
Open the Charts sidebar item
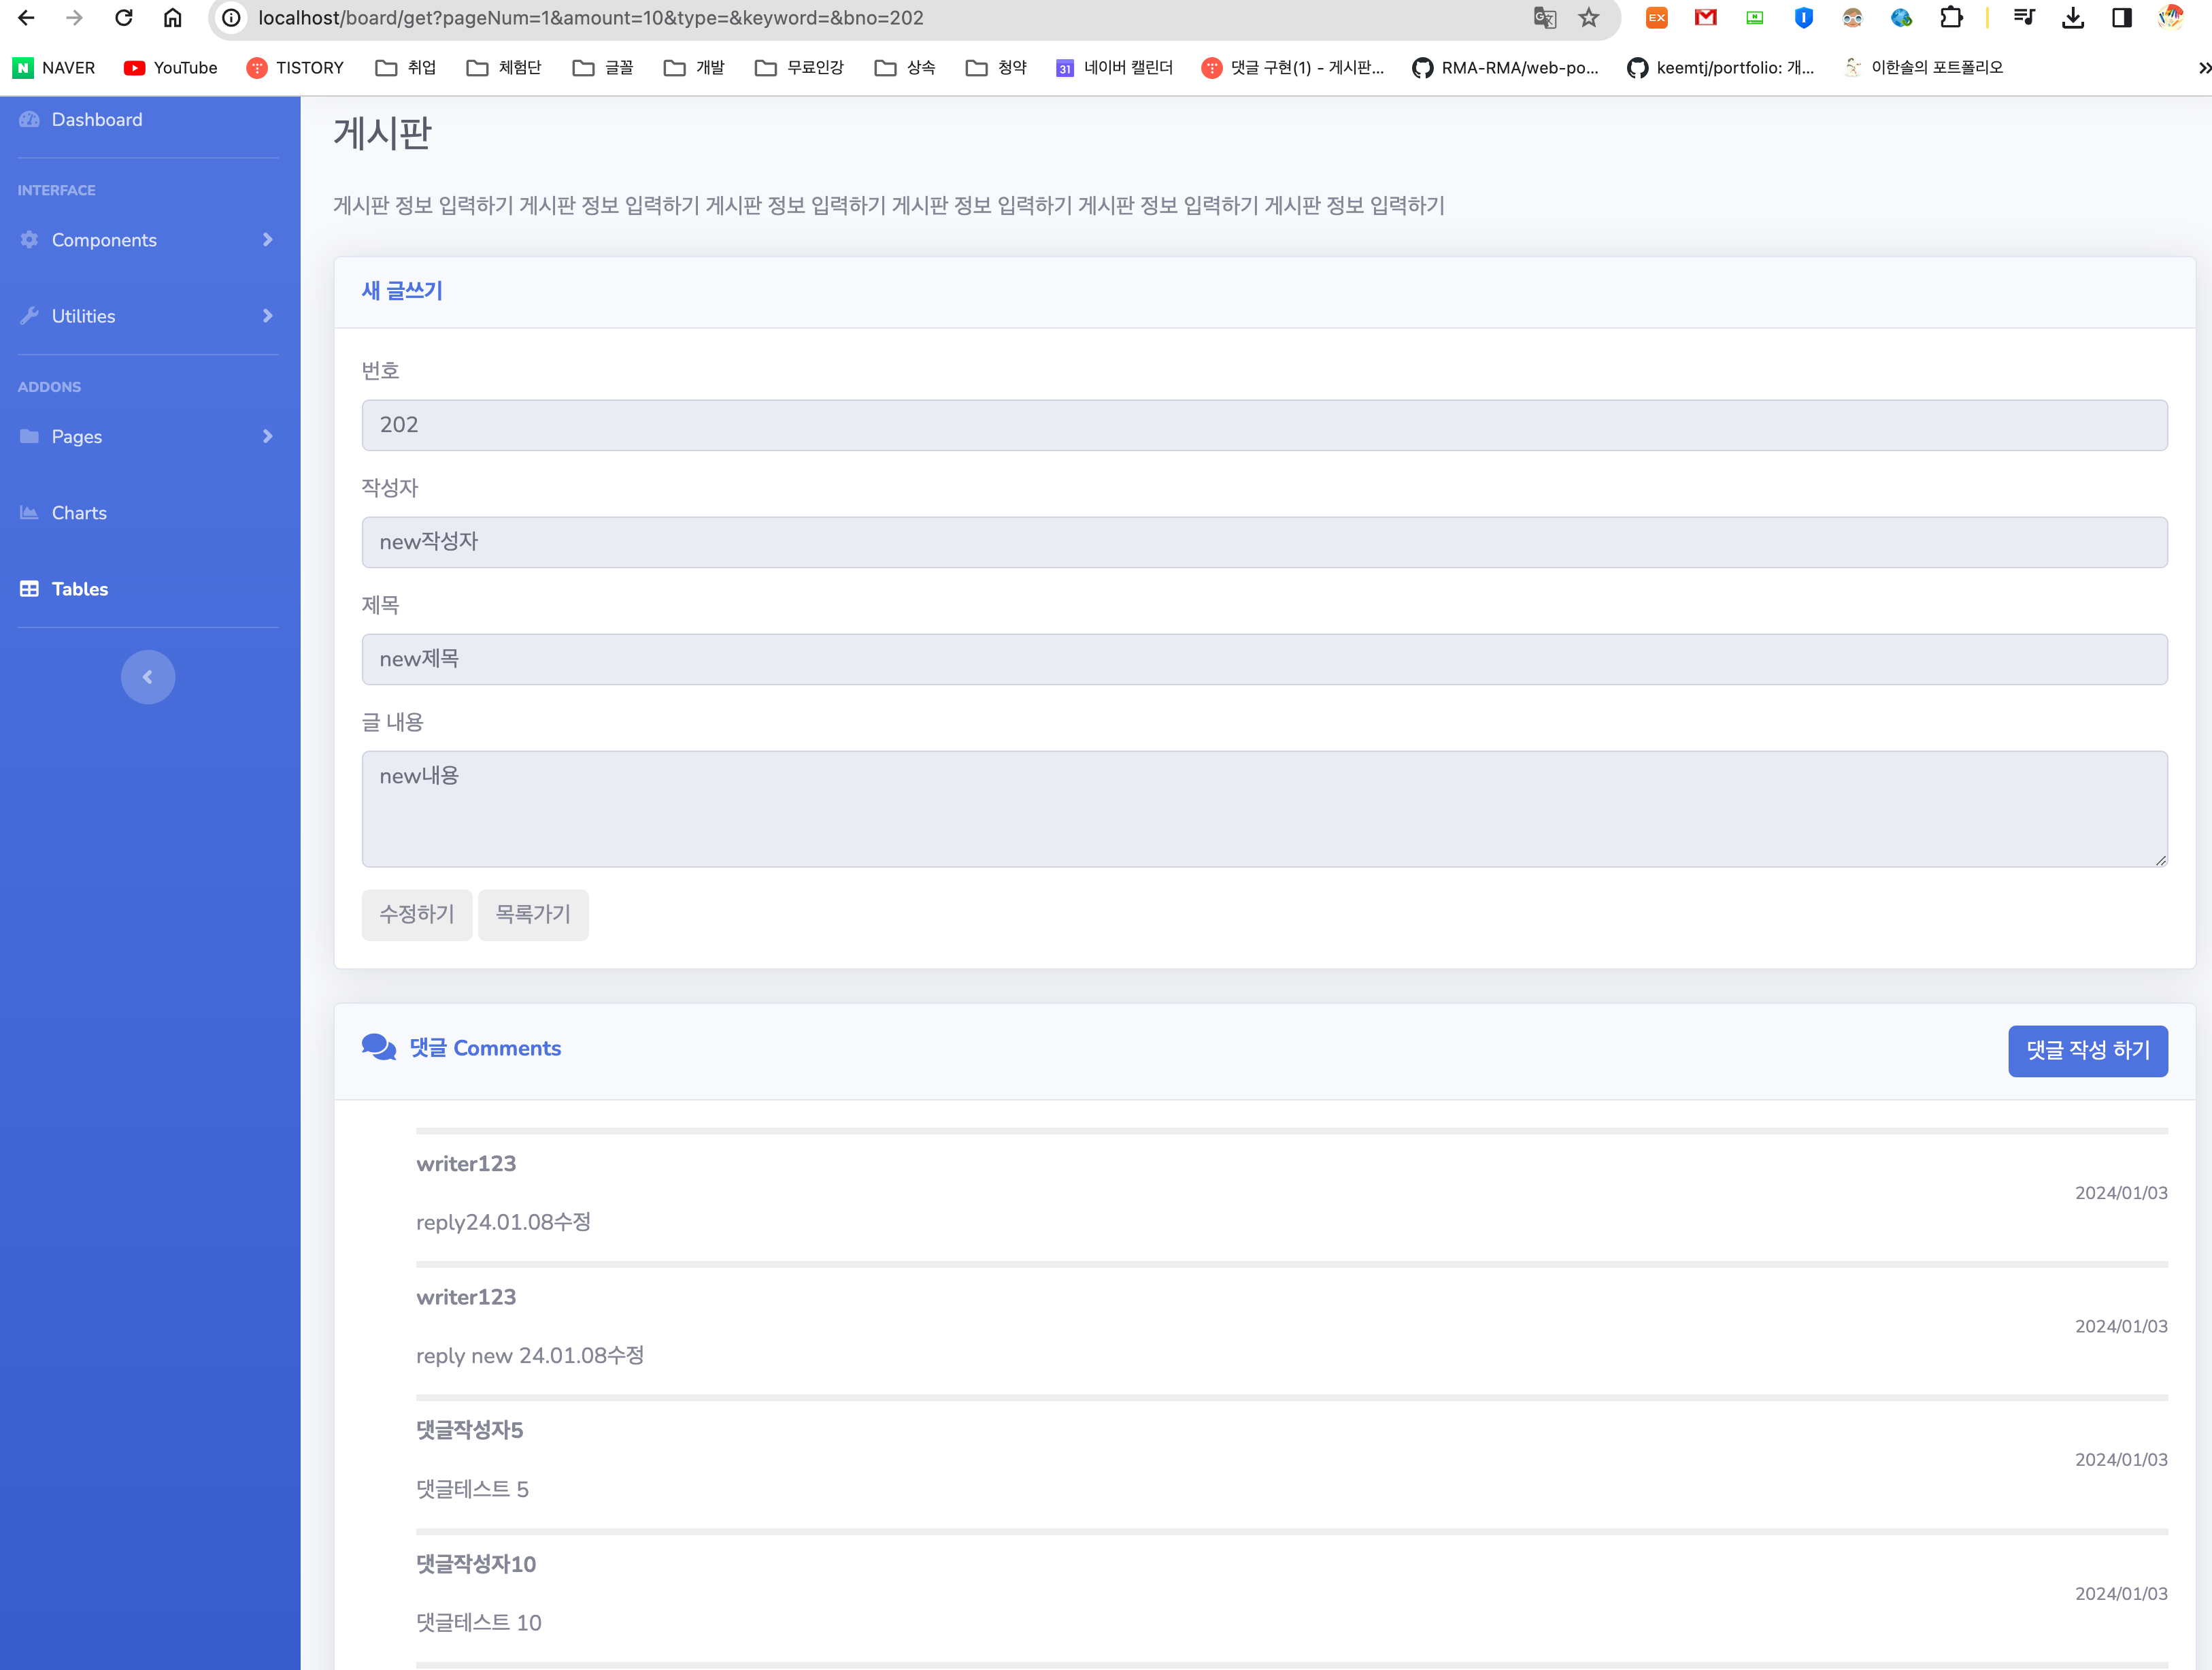[79, 512]
